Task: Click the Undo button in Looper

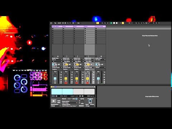Action: tap(59, 101)
